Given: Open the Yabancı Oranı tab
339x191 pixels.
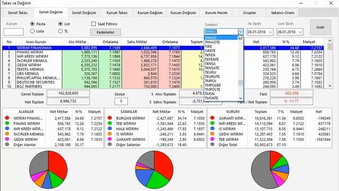Looking at the screenshot, I should click(282, 13).
